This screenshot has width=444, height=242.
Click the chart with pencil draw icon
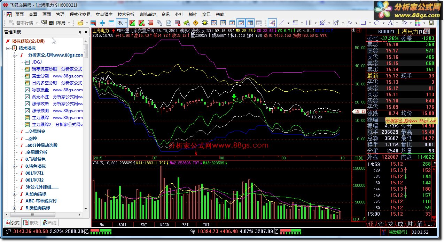[272, 23]
